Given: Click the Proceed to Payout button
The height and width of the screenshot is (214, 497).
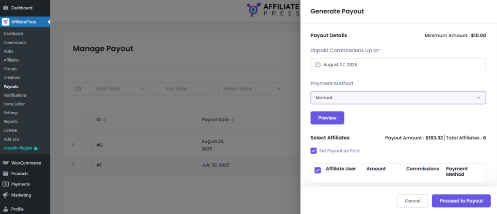Looking at the screenshot, I should [x=461, y=201].
